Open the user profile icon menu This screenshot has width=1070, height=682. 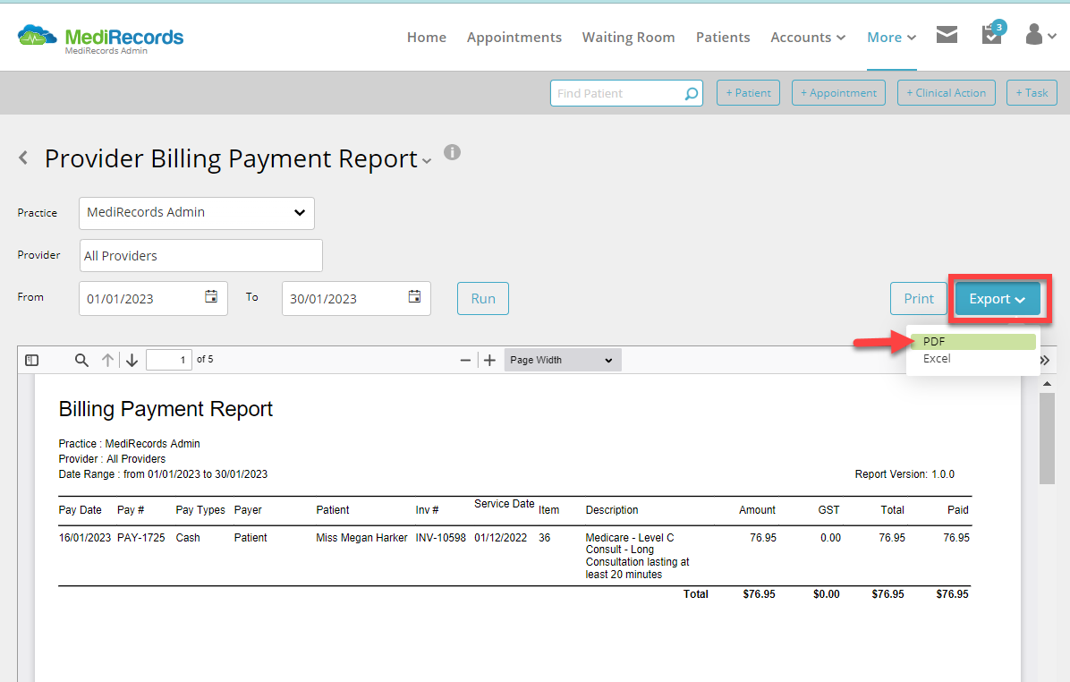pyautogui.click(x=1040, y=34)
